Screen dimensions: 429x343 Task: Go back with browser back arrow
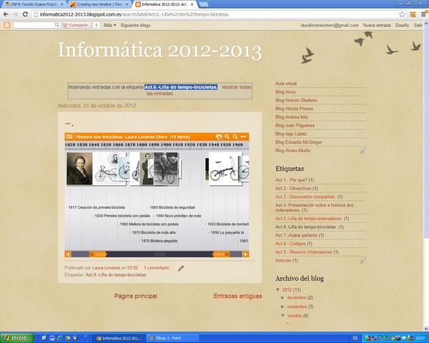tap(6, 14)
